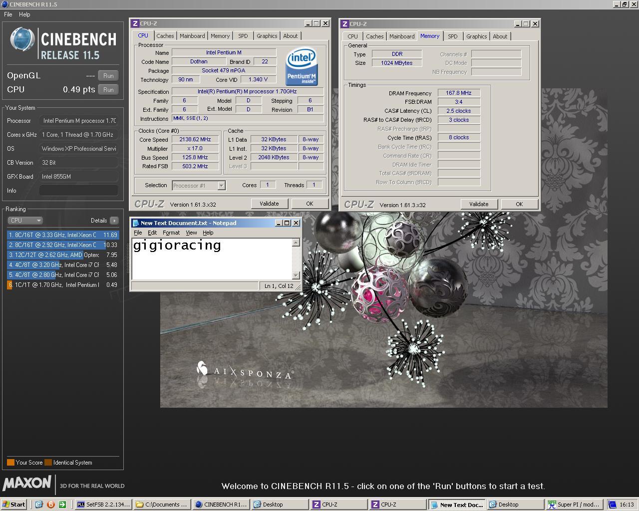Viewport: 639px width, 511px height.
Task: Click the Specification field in CPU-Z
Action: (248, 92)
